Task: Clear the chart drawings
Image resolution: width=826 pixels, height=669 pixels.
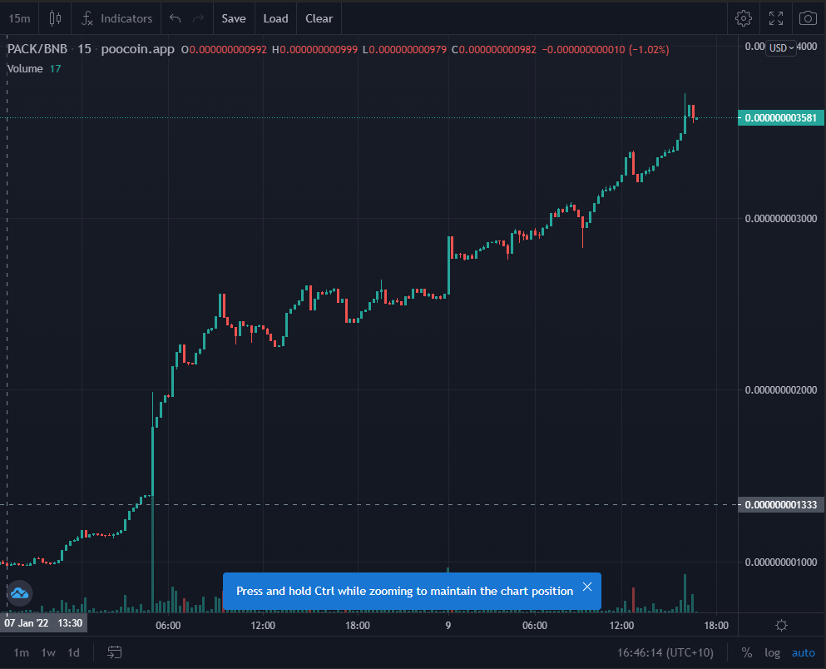Action: tap(319, 18)
